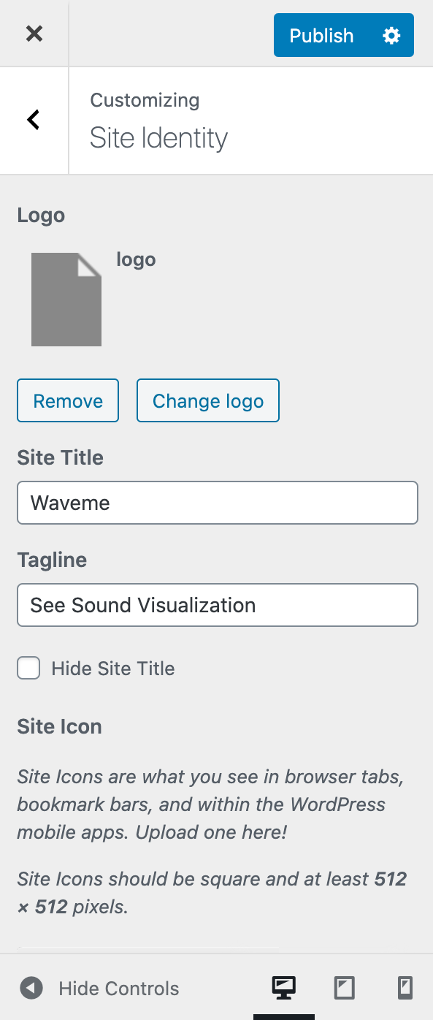The height and width of the screenshot is (1020, 433).
Task: Click the Hide Controls arrow icon
Action: pyautogui.click(x=31, y=988)
